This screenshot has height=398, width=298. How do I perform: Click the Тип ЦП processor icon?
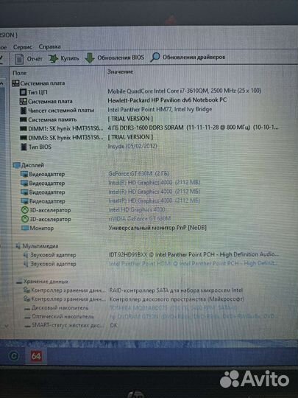point(23,92)
